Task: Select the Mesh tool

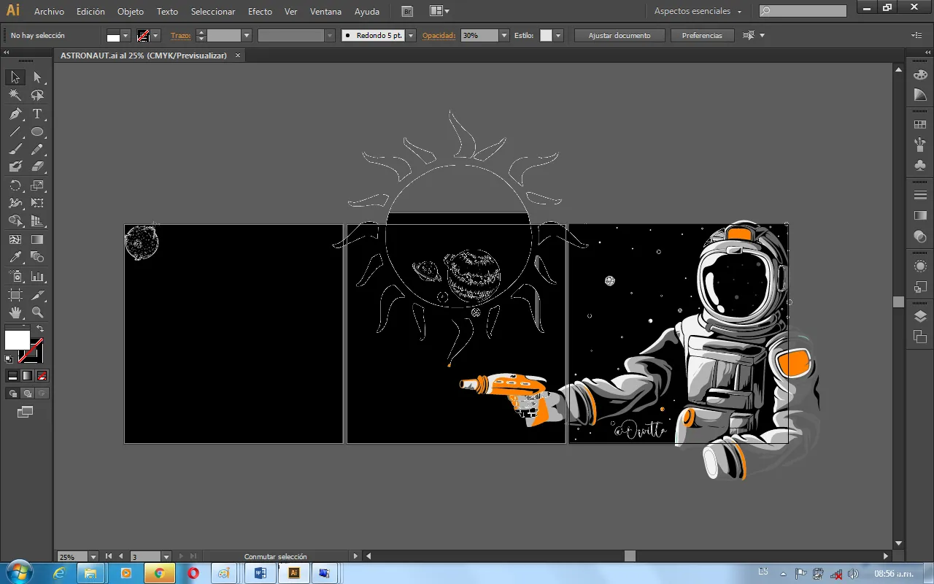Action: [x=15, y=239]
